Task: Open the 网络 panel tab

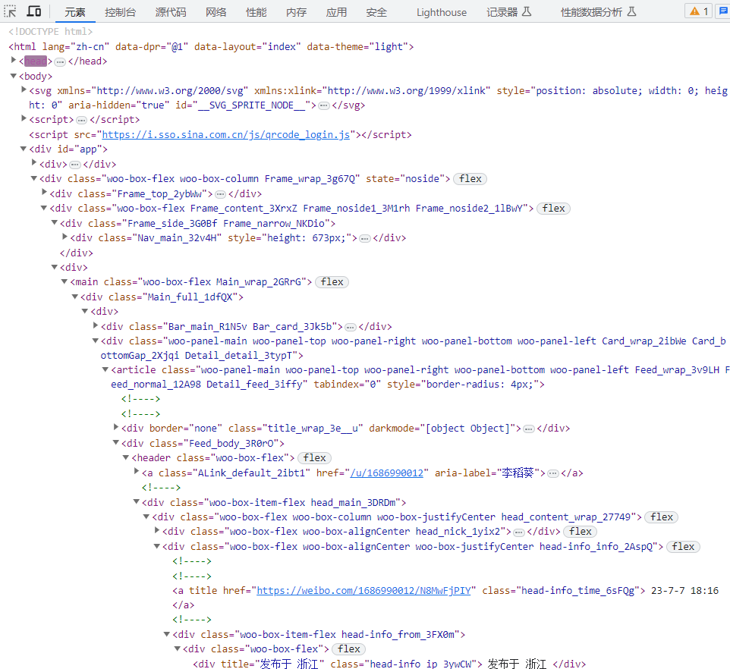Action: click(x=216, y=11)
